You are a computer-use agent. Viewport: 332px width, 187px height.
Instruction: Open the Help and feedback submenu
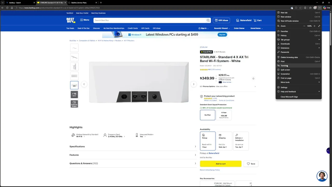(x=299, y=91)
